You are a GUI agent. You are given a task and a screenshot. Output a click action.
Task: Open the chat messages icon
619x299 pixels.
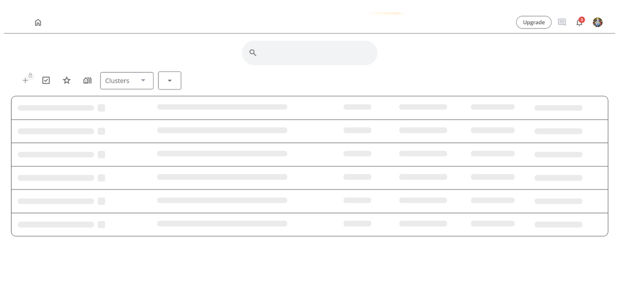tap(562, 22)
